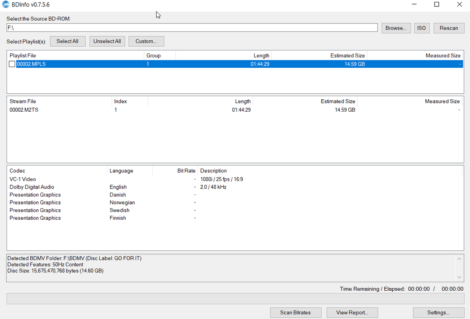Click the Description column header
The height and width of the screenshot is (319, 470).
330,171
